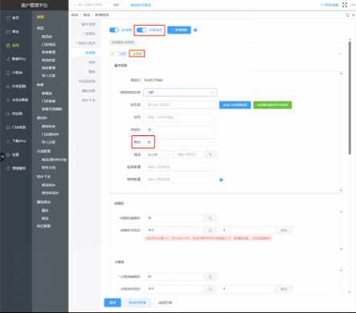Click the last text field in the basic info section
356x313 pixels.
coord(181,179)
